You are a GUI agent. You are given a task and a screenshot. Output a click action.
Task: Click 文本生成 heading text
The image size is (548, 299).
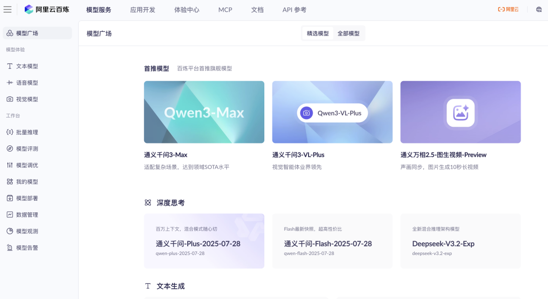point(170,286)
